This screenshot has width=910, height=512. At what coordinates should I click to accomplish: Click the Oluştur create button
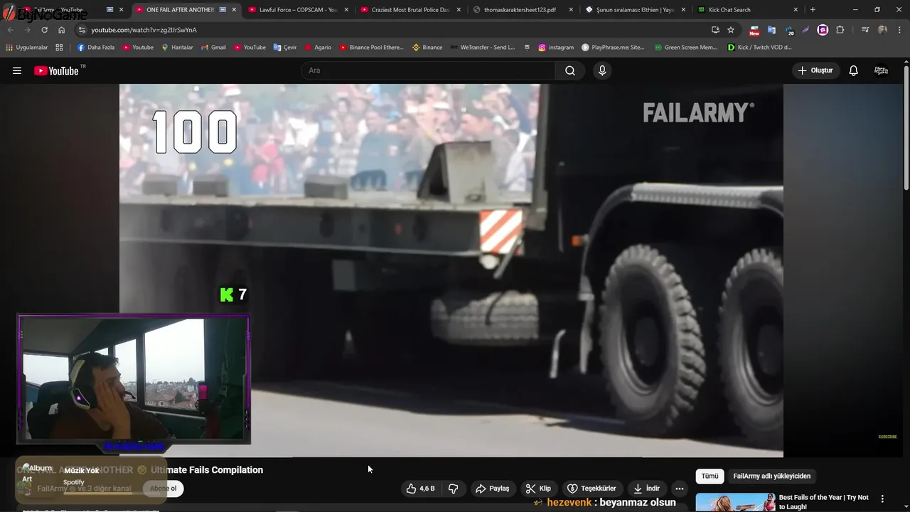pyautogui.click(x=816, y=70)
